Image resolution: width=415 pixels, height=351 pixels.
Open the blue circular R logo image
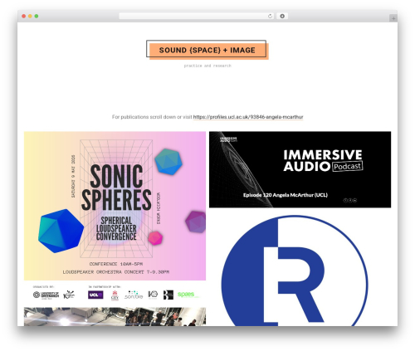tap(295, 271)
